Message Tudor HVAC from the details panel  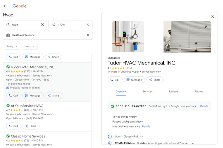134,80
